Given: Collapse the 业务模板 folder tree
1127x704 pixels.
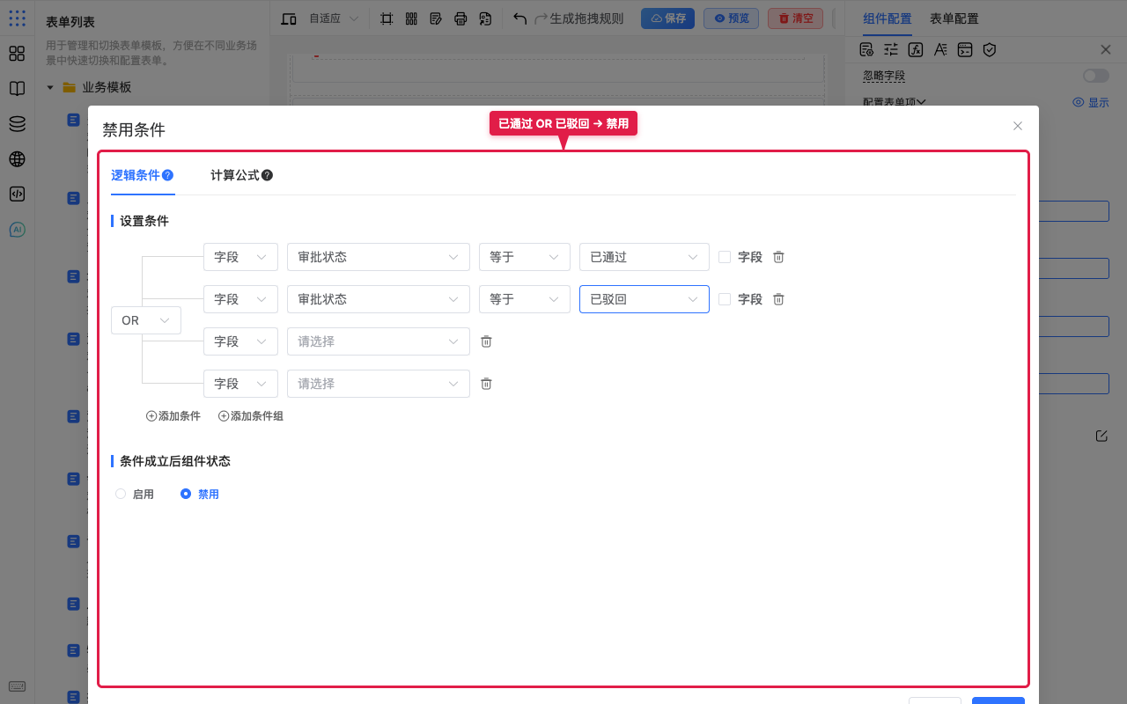Looking at the screenshot, I should (x=50, y=87).
